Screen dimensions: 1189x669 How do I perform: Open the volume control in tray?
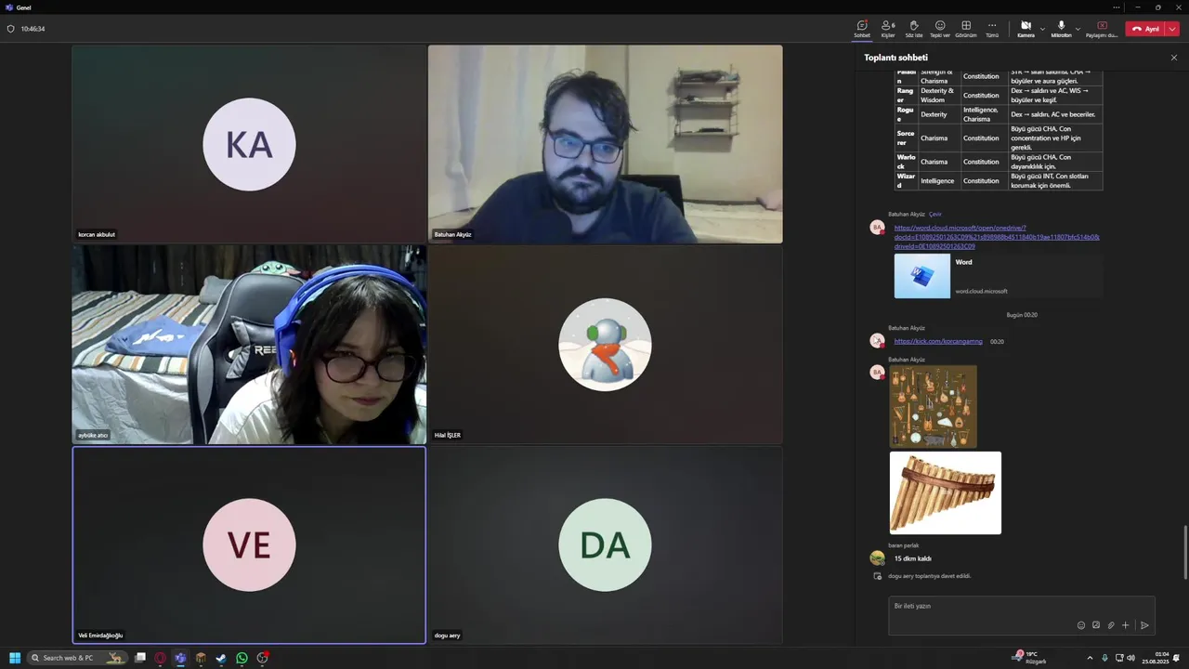click(x=1130, y=658)
